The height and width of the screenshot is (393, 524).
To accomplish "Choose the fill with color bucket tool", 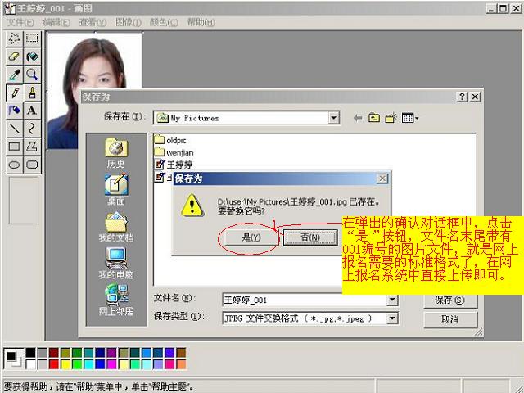I will (32, 56).
